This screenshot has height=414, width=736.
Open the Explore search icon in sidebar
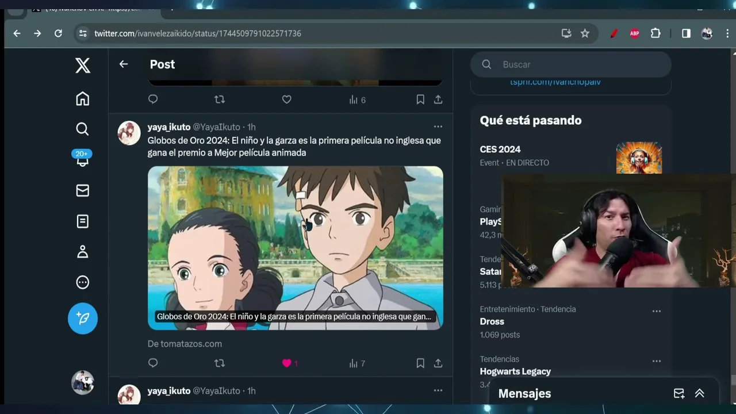click(83, 129)
